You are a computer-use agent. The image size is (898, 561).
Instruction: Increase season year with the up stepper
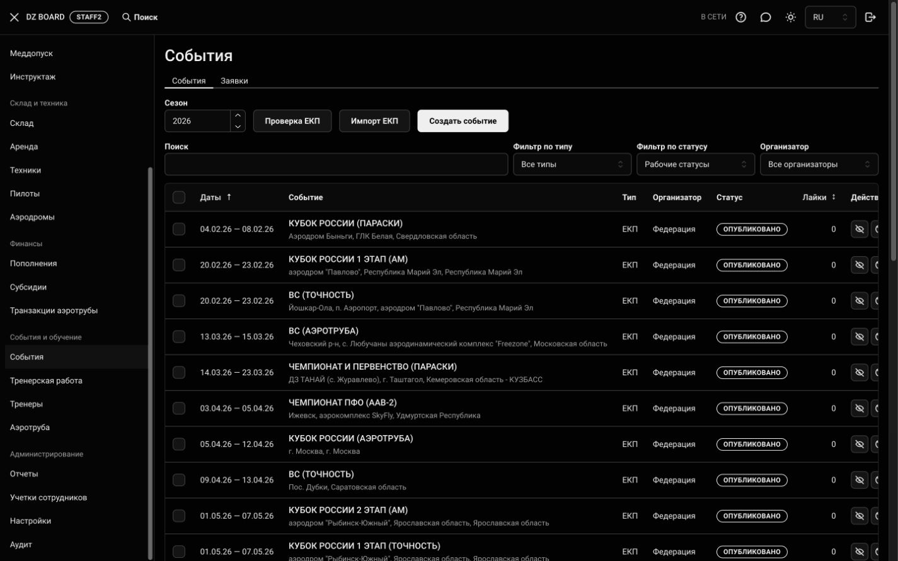pyautogui.click(x=238, y=115)
